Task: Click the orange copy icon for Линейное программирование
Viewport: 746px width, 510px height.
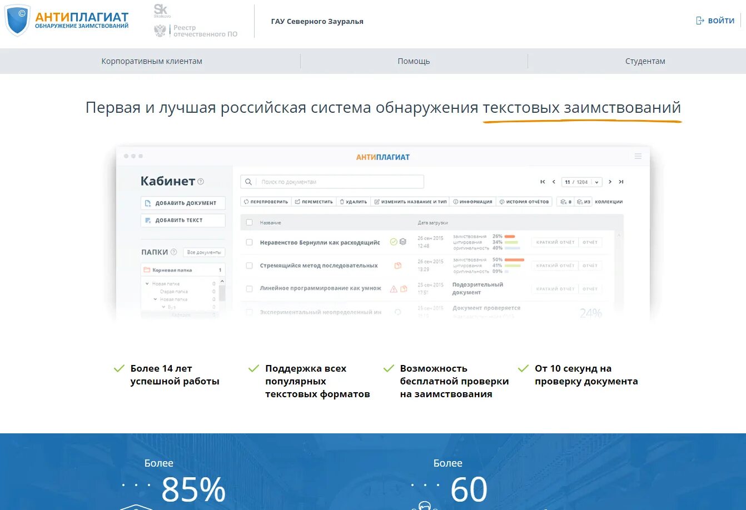Action: 404,289
